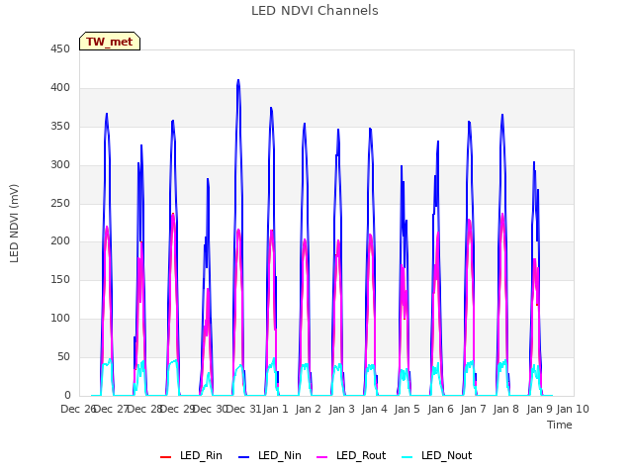This screenshot has width=633, height=475.
Task: Click the Dec 31 x-axis tick label
Action: click(x=243, y=409)
